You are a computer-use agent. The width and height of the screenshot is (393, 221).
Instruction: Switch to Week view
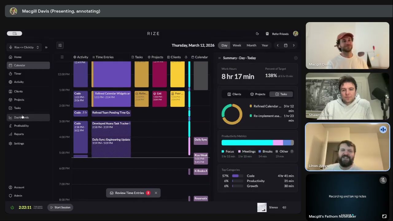(x=237, y=45)
